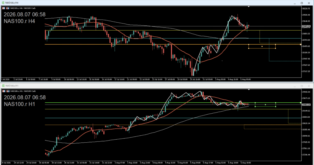
Task: Grab the orange rectangle's top-left handle in H4
Action: 249,45
